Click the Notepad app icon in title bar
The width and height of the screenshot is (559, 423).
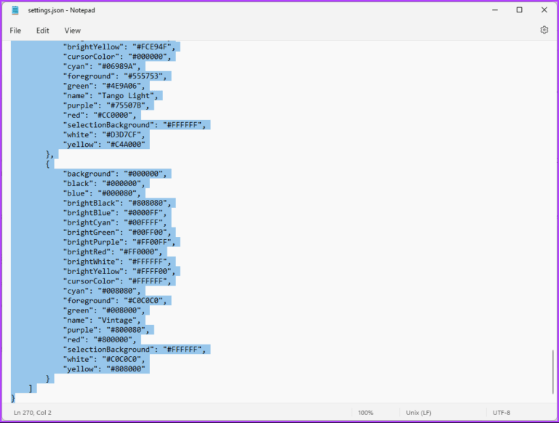(15, 10)
